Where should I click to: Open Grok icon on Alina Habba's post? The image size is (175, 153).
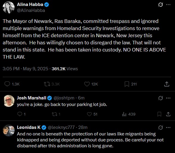click(x=161, y=5)
